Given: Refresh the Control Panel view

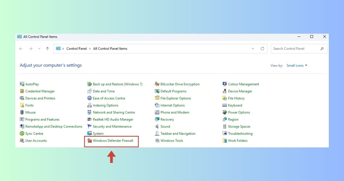Looking at the screenshot, I should click(x=262, y=49).
